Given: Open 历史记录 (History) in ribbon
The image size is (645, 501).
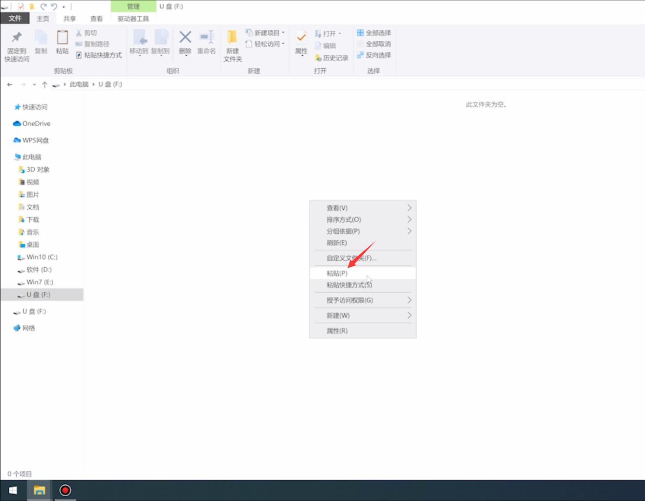Looking at the screenshot, I should 331,58.
